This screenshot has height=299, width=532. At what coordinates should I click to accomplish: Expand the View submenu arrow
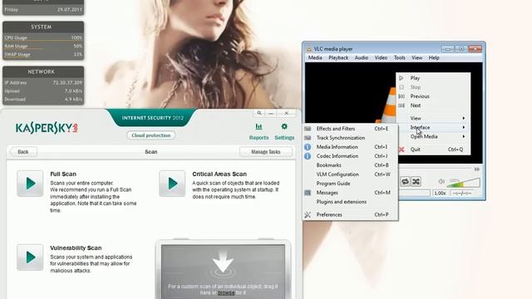tap(464, 118)
